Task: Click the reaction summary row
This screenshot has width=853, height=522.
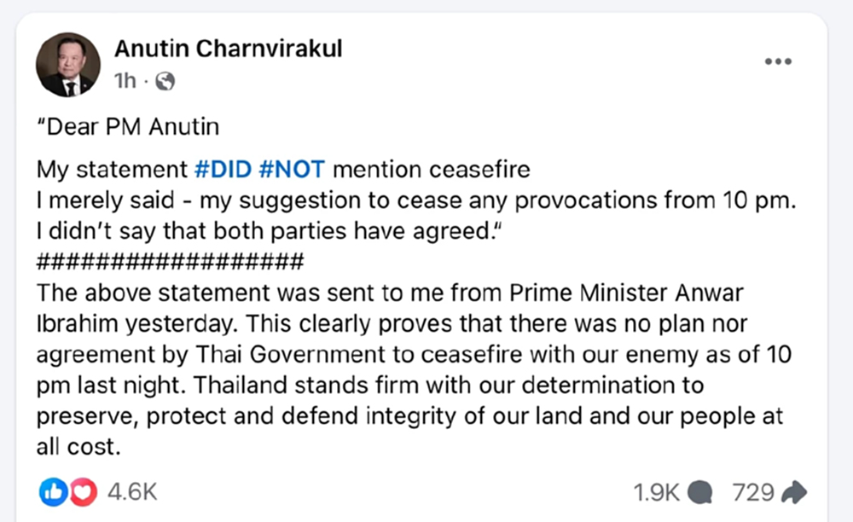Action: coord(94,491)
